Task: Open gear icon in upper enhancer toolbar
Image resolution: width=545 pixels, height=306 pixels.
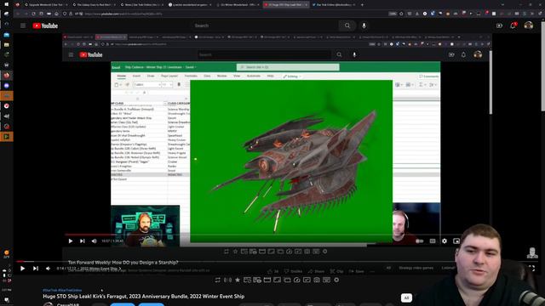Action: click(324, 252)
